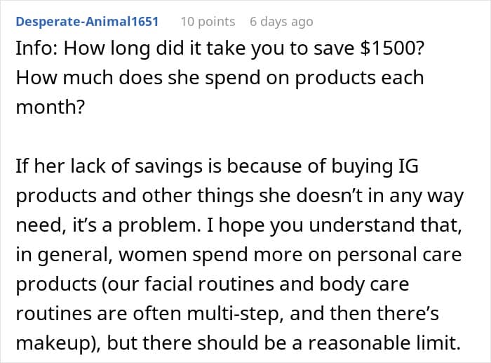Click the phrase "body care"
Image resolution: width=491 pixels, height=363 pixels.
coord(364,284)
